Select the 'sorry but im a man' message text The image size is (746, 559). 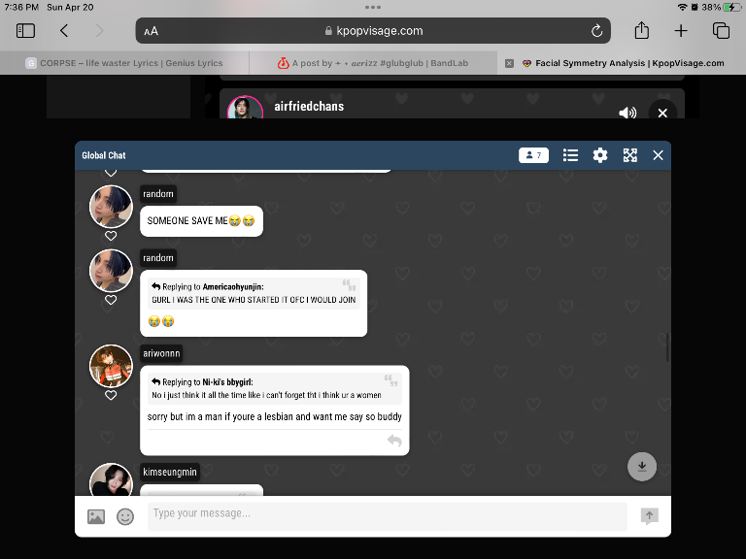point(275,417)
